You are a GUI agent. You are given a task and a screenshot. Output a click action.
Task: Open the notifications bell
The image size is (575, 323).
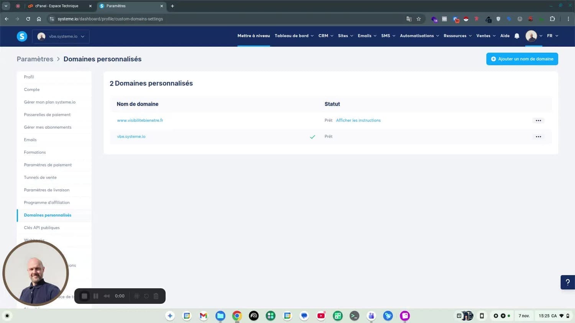pos(517,36)
